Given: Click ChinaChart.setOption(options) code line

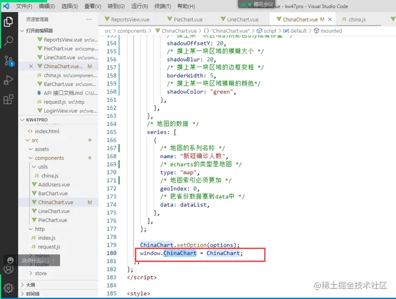Looking at the screenshot, I should [190, 245].
